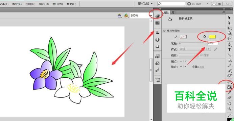Select the Subselection tool
This screenshot has width=234, height=121.
click(229, 23)
